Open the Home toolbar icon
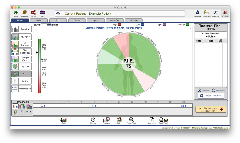 (x=15, y=14)
